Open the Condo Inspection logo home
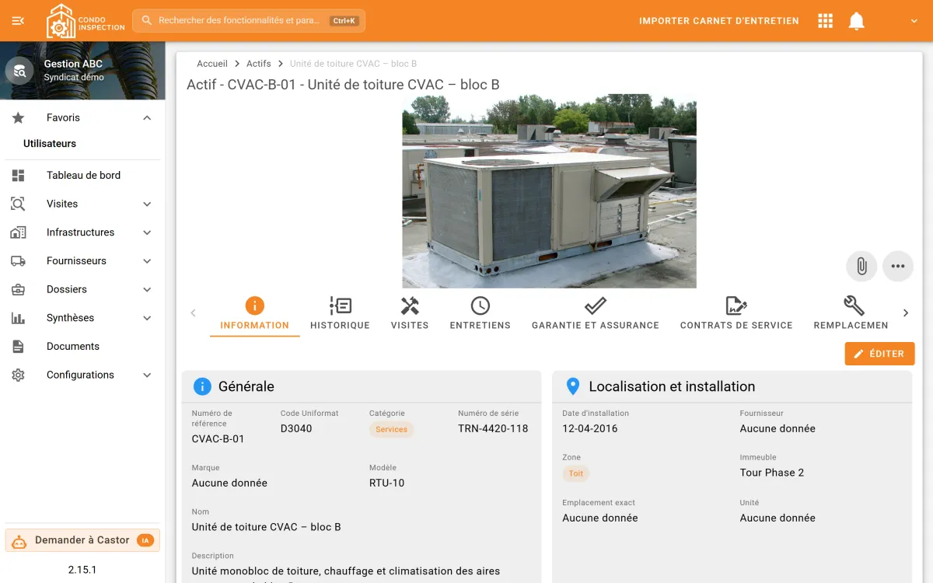 click(x=86, y=21)
